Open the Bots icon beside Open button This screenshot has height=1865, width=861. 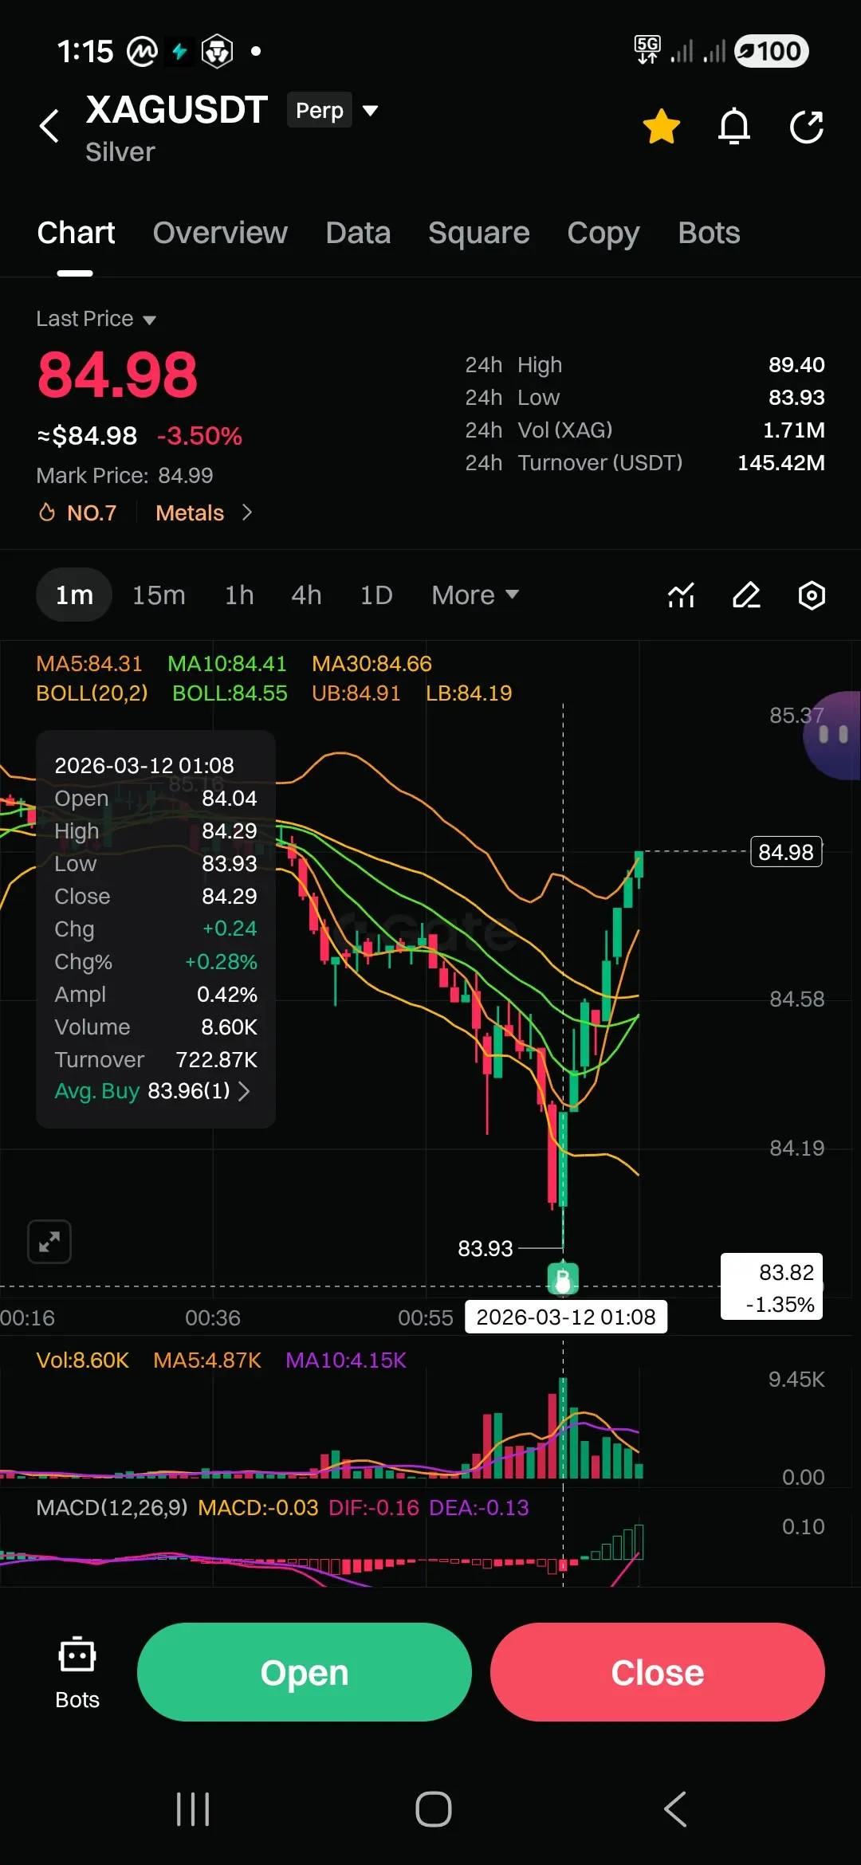[x=77, y=1673]
